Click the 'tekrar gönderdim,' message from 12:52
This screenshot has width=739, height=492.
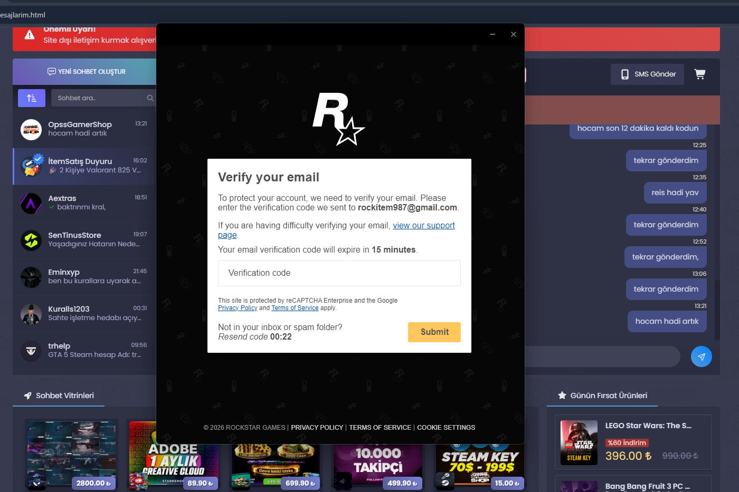666,257
